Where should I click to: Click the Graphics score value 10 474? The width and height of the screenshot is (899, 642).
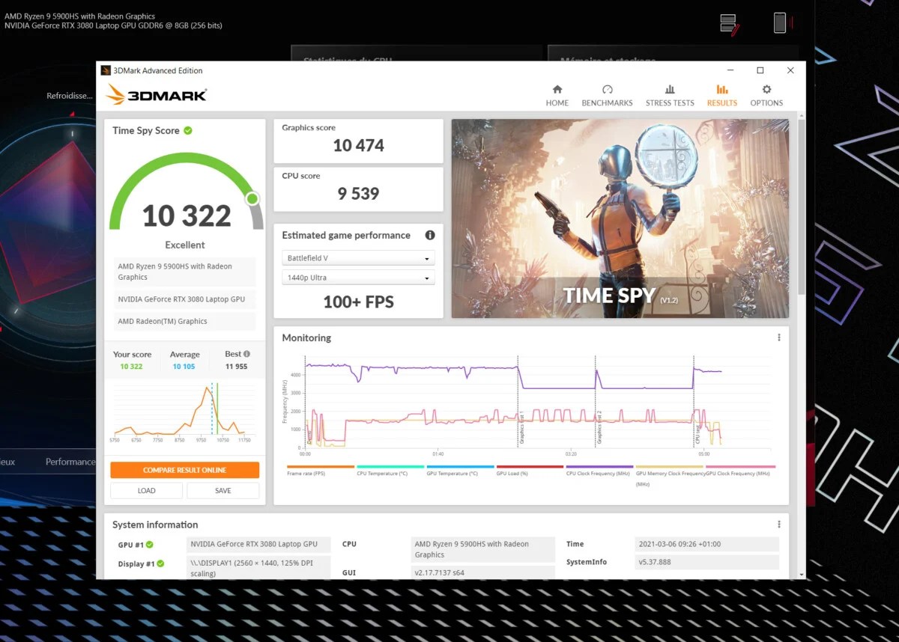click(358, 146)
